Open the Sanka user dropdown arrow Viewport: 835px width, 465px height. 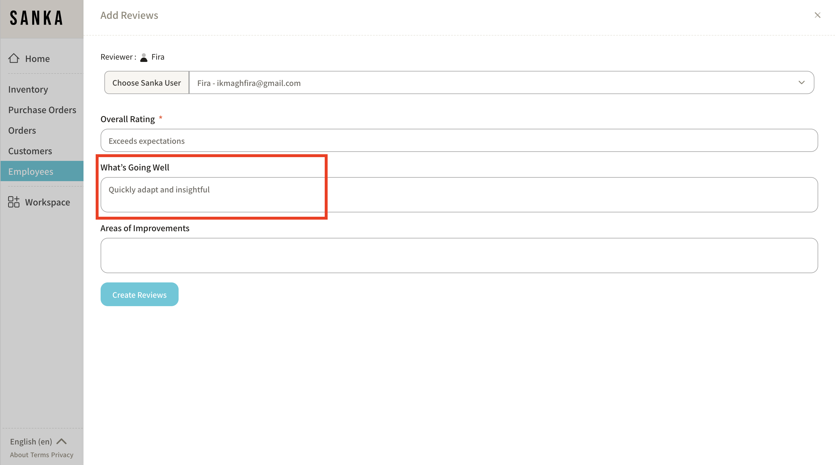pos(801,83)
